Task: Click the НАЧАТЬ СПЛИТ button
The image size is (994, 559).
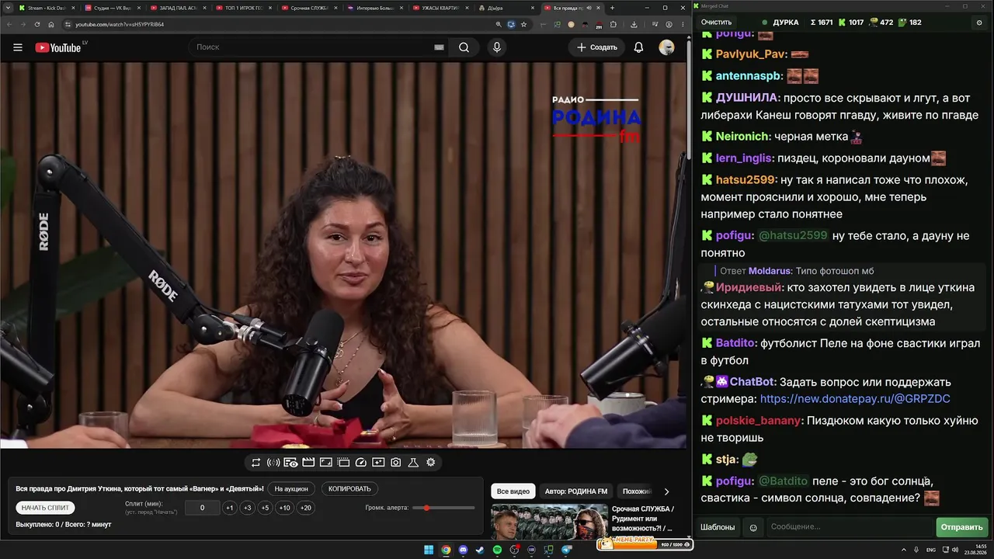Action: pos(46,508)
